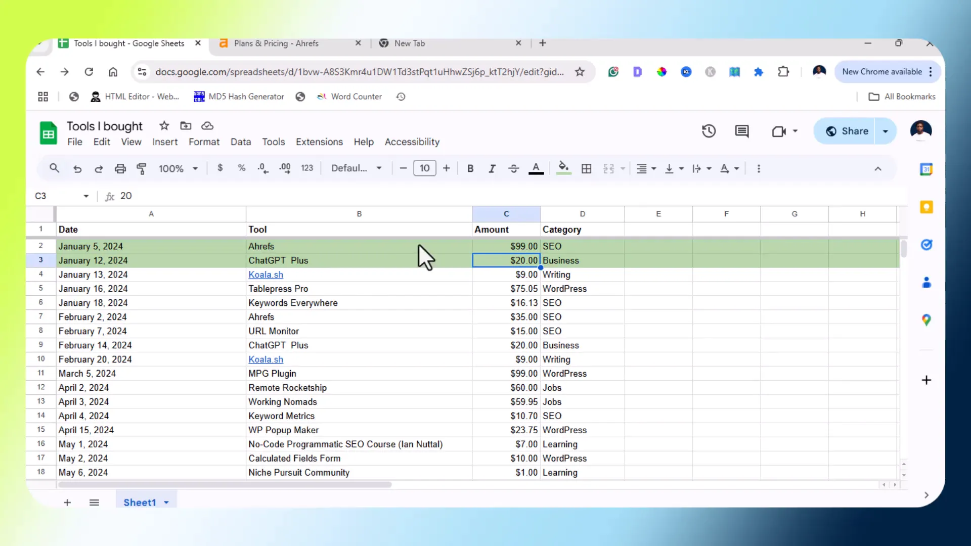Open Google Calendar side panel icon
The width and height of the screenshot is (971, 546).
click(926, 169)
